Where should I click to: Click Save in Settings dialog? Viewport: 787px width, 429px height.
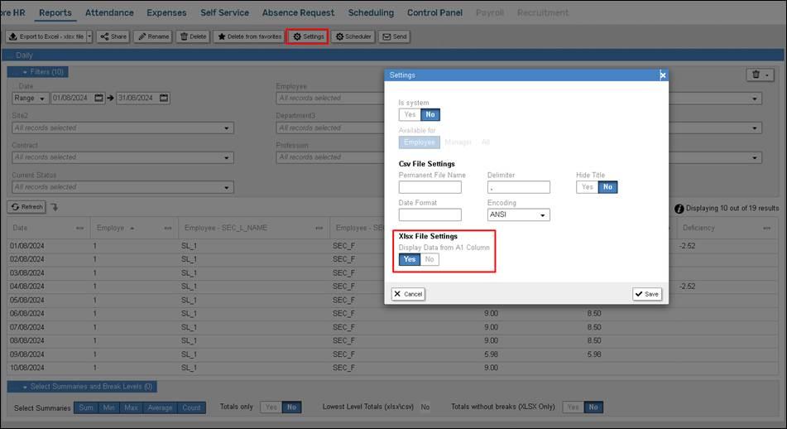(x=647, y=294)
